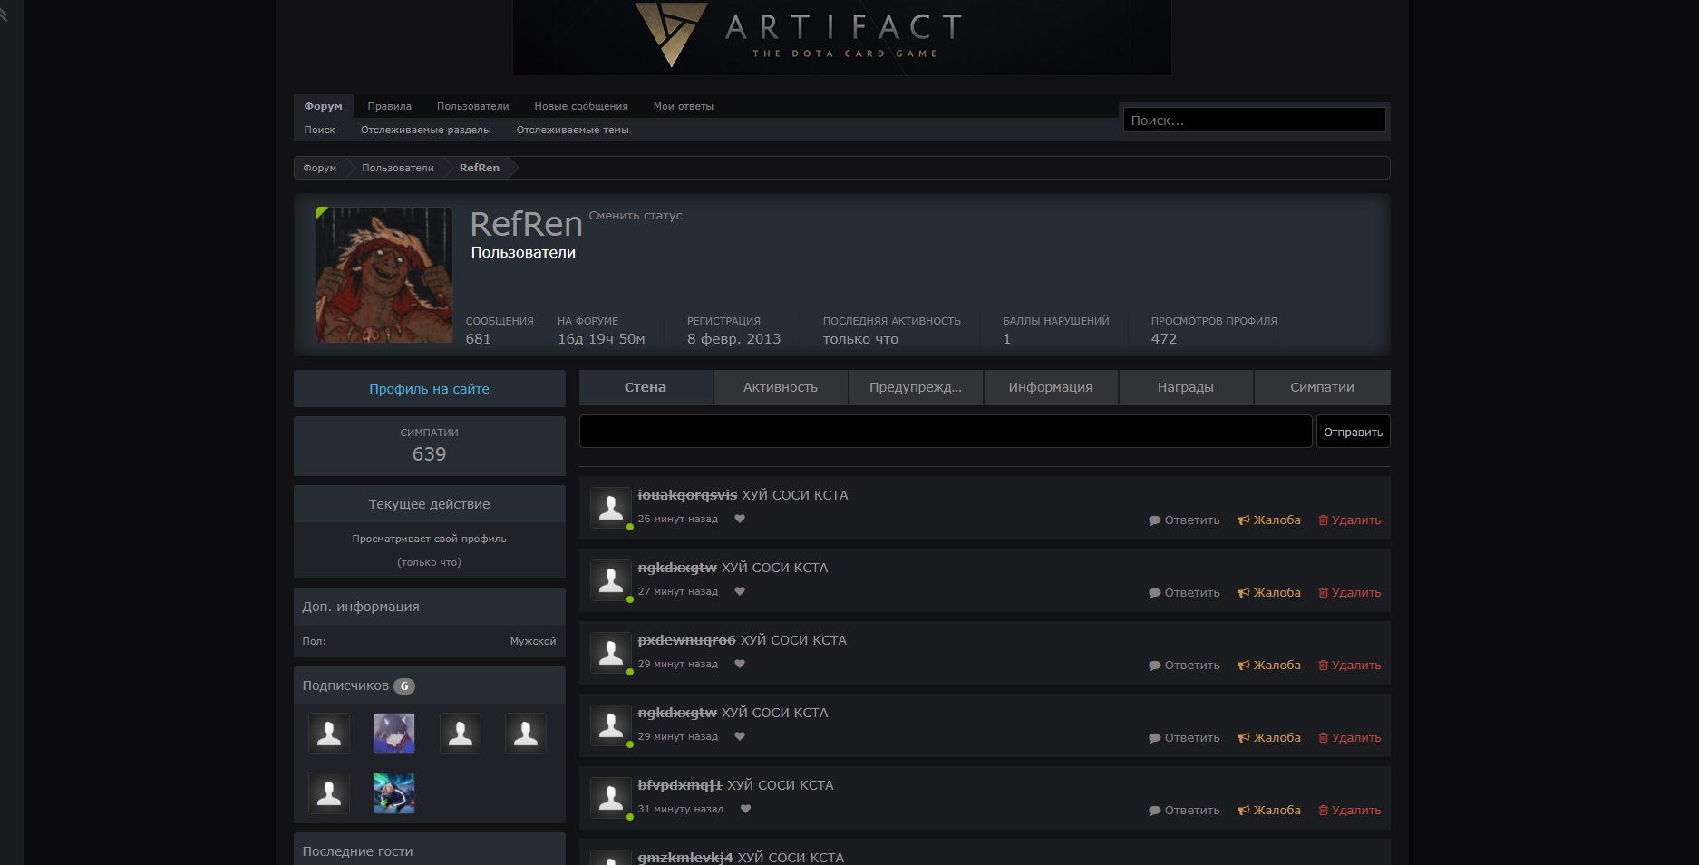
Task: Delete the bfvpdxmqj1 wall post
Action: (1350, 810)
